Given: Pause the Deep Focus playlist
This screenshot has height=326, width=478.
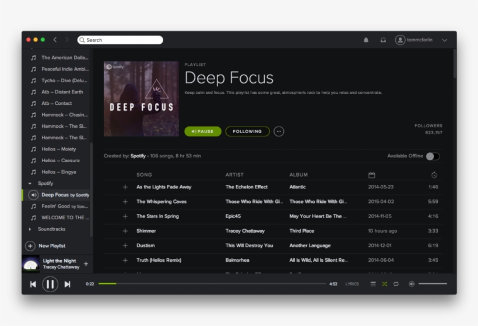Looking at the screenshot, I should [x=203, y=131].
